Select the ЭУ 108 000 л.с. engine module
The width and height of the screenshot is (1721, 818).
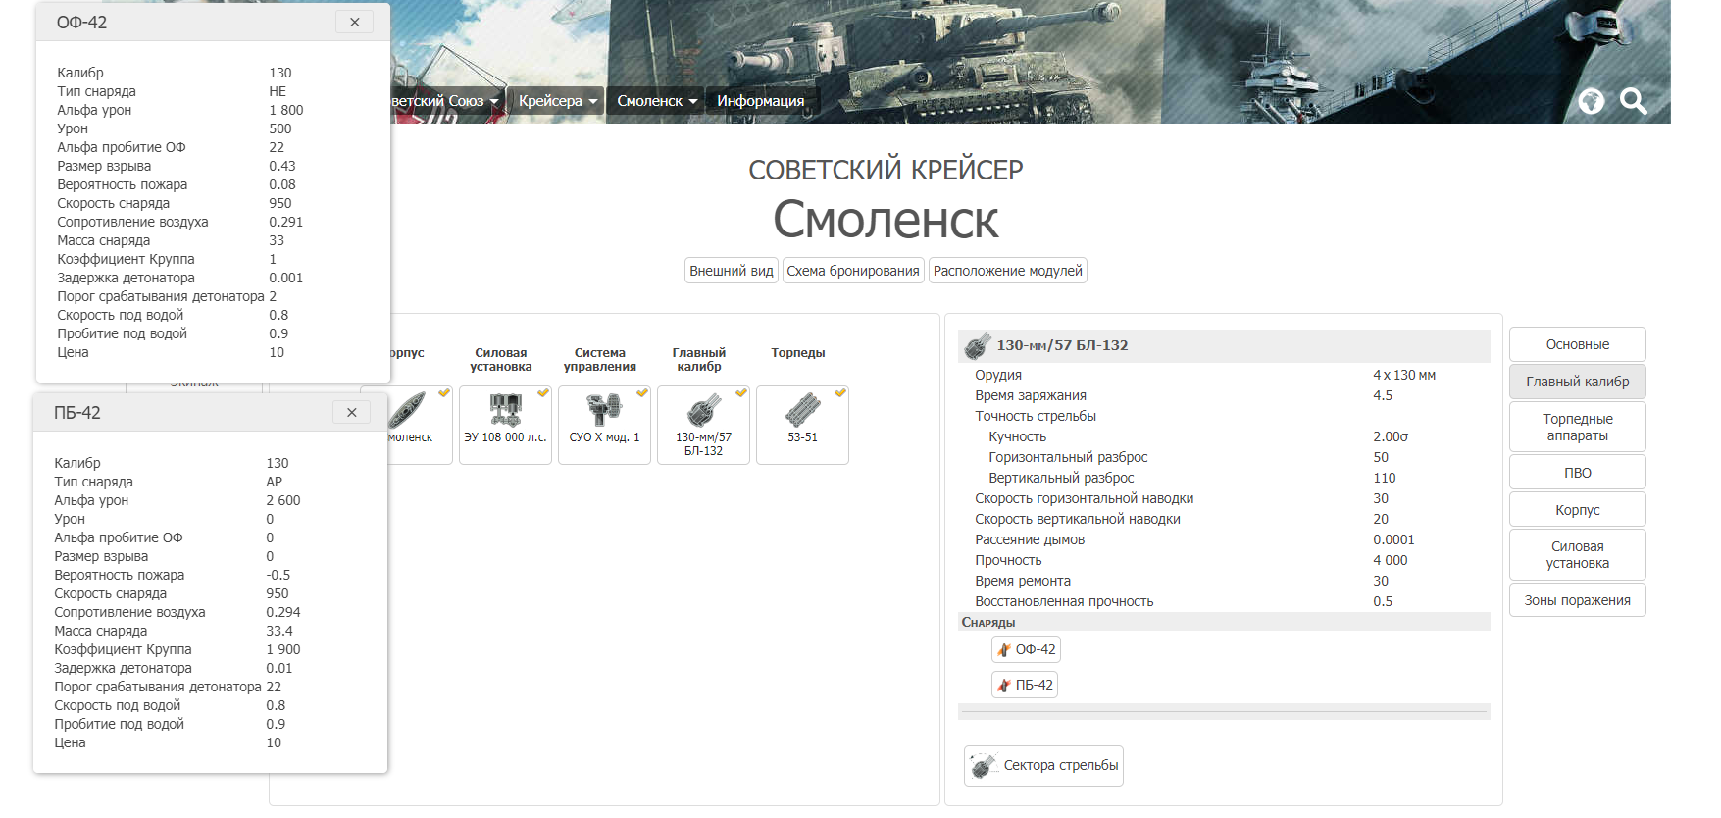505,425
